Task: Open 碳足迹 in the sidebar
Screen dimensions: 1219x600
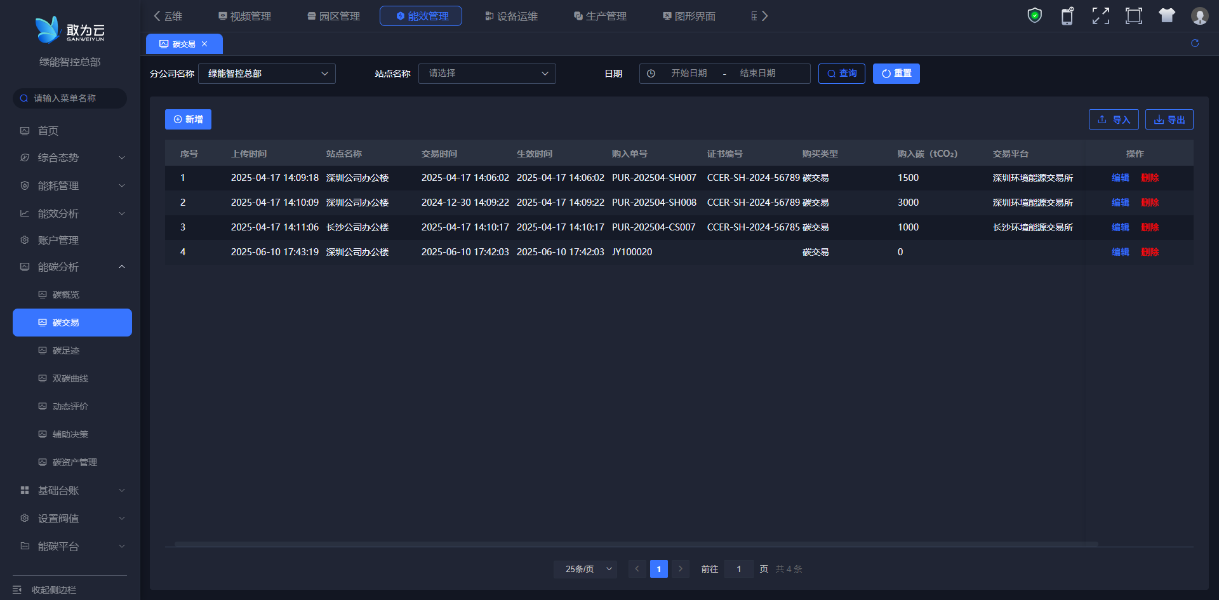Action: [66, 350]
